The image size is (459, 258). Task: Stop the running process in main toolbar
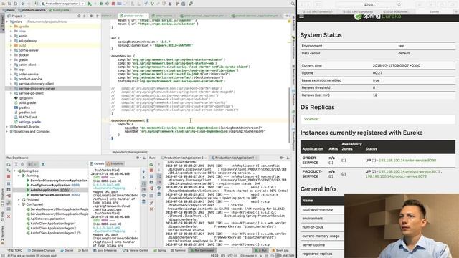(x=113, y=4)
